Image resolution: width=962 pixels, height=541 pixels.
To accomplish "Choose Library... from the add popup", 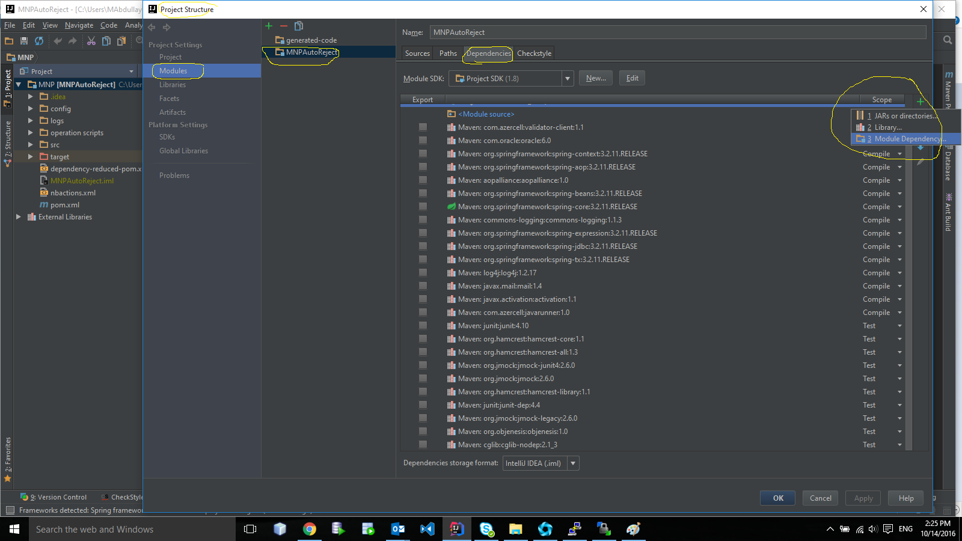I will [x=905, y=127].
